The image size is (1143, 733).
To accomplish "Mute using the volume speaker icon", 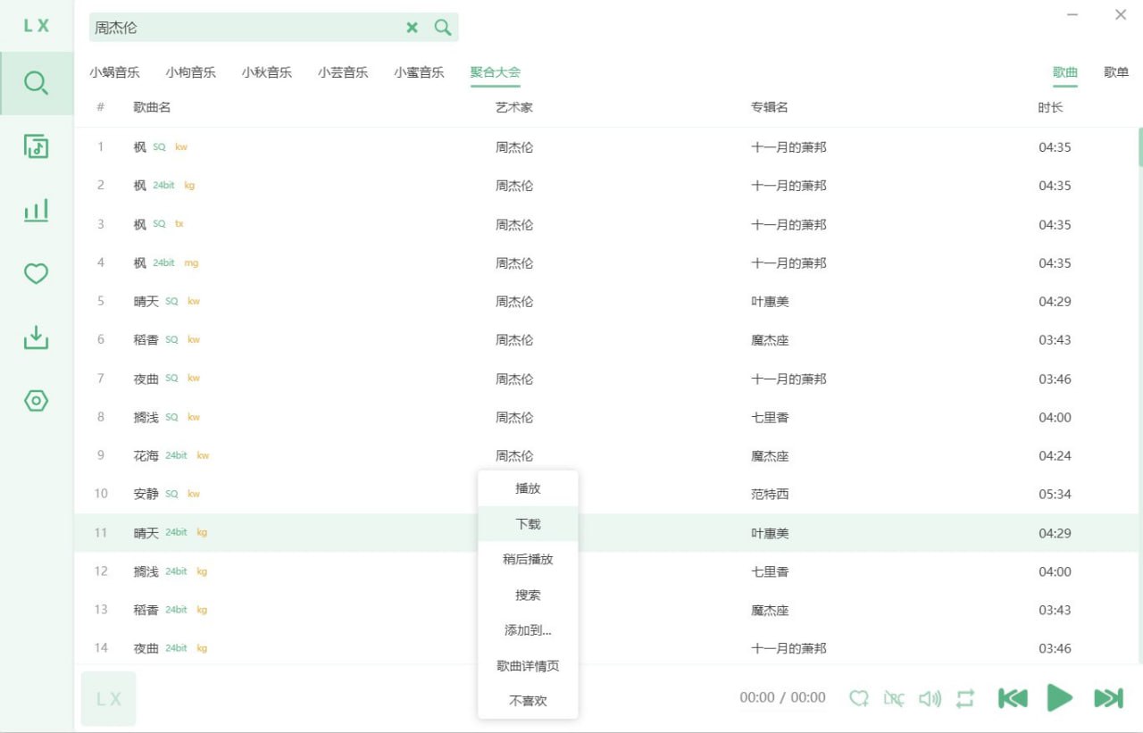I will 930,698.
